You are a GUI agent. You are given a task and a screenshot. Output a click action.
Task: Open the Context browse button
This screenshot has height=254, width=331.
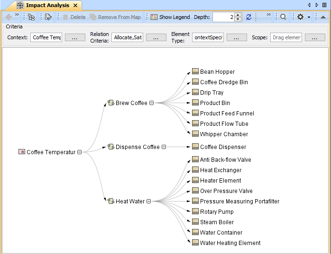tap(75, 37)
